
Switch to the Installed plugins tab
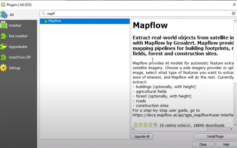coord(18,25)
